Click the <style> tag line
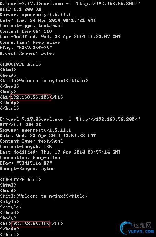 point(10,202)
